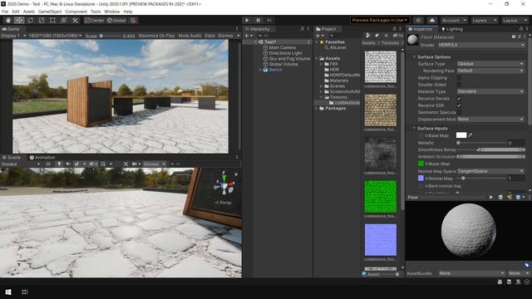Screen dimensions: 532x299
Task: Open the 1920x1080 resolution dropdown
Action: [x=56, y=36]
